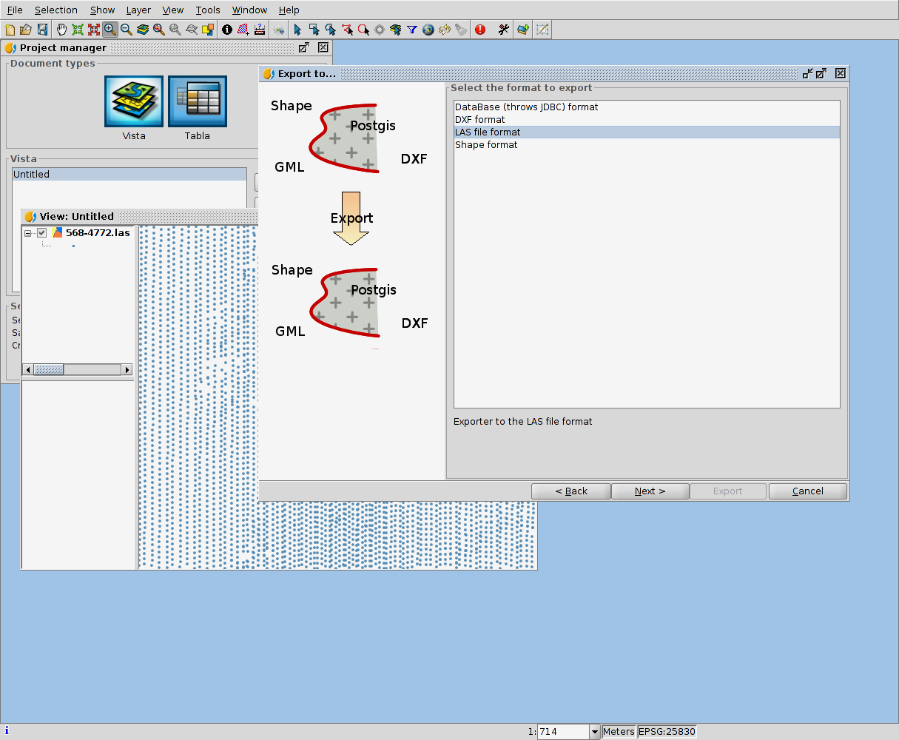Select the Tabla document type icon
Viewport: 899px width, 740px height.
(198, 101)
